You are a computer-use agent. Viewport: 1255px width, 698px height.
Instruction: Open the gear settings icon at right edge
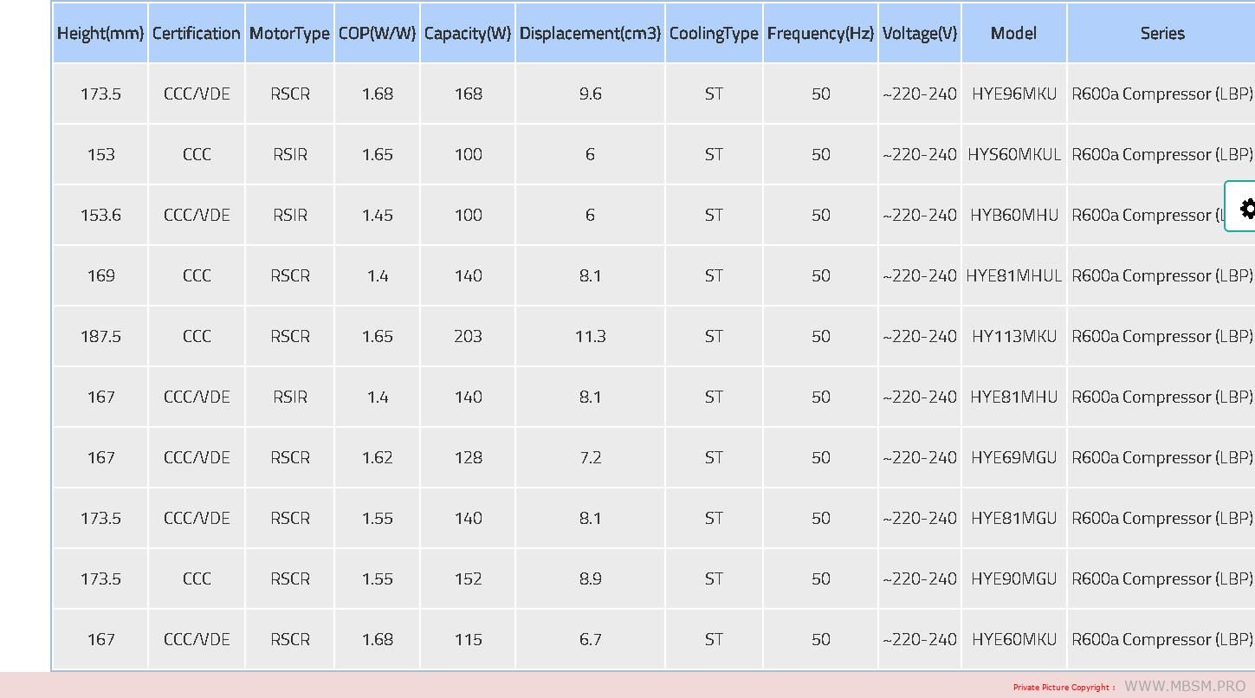point(1245,208)
